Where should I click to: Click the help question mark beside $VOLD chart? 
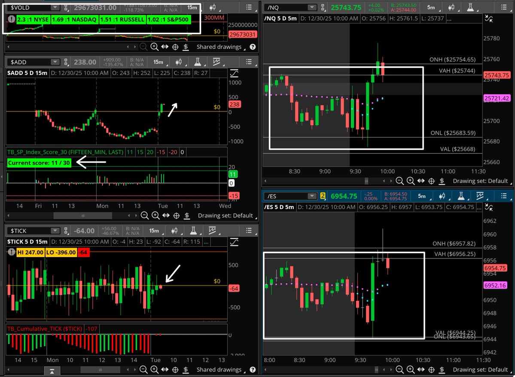[253, 47]
